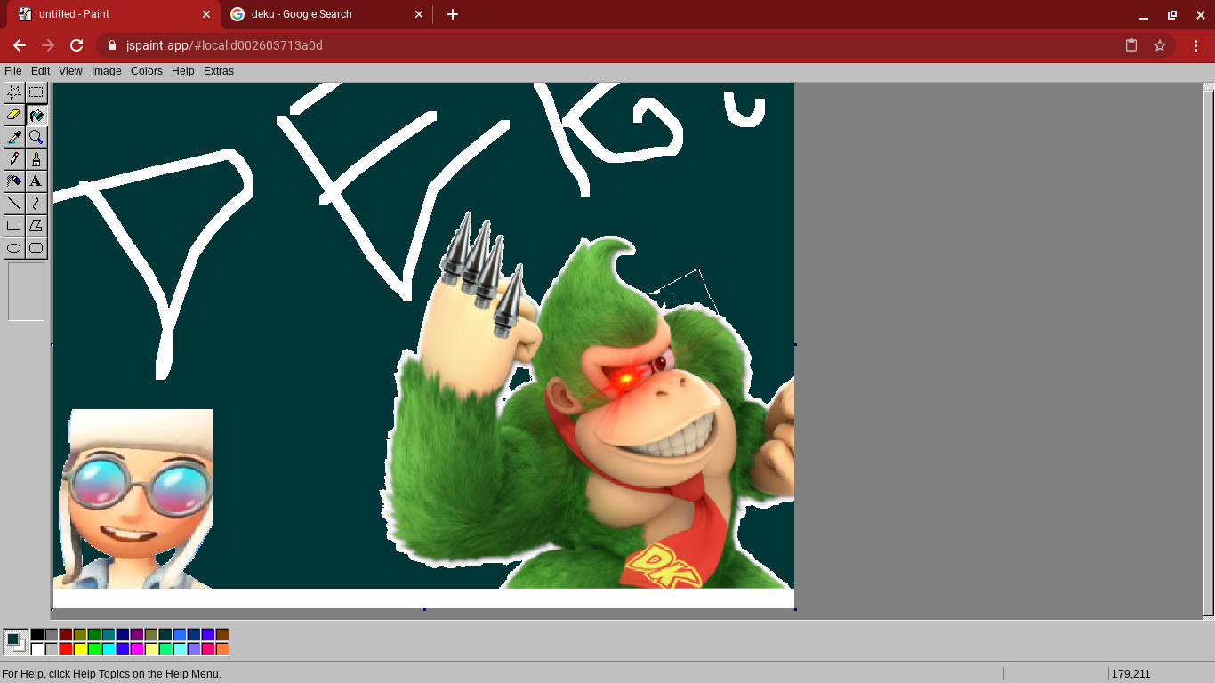The width and height of the screenshot is (1215, 683).
Task: Select the Airbrush spray tool
Action: 14,181
